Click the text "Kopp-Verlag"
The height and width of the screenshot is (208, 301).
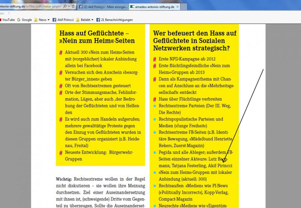[x=216, y=193]
